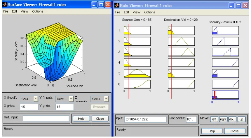Open the Z (output) Secu... dropdown
251x138 pixels.
point(100,99)
